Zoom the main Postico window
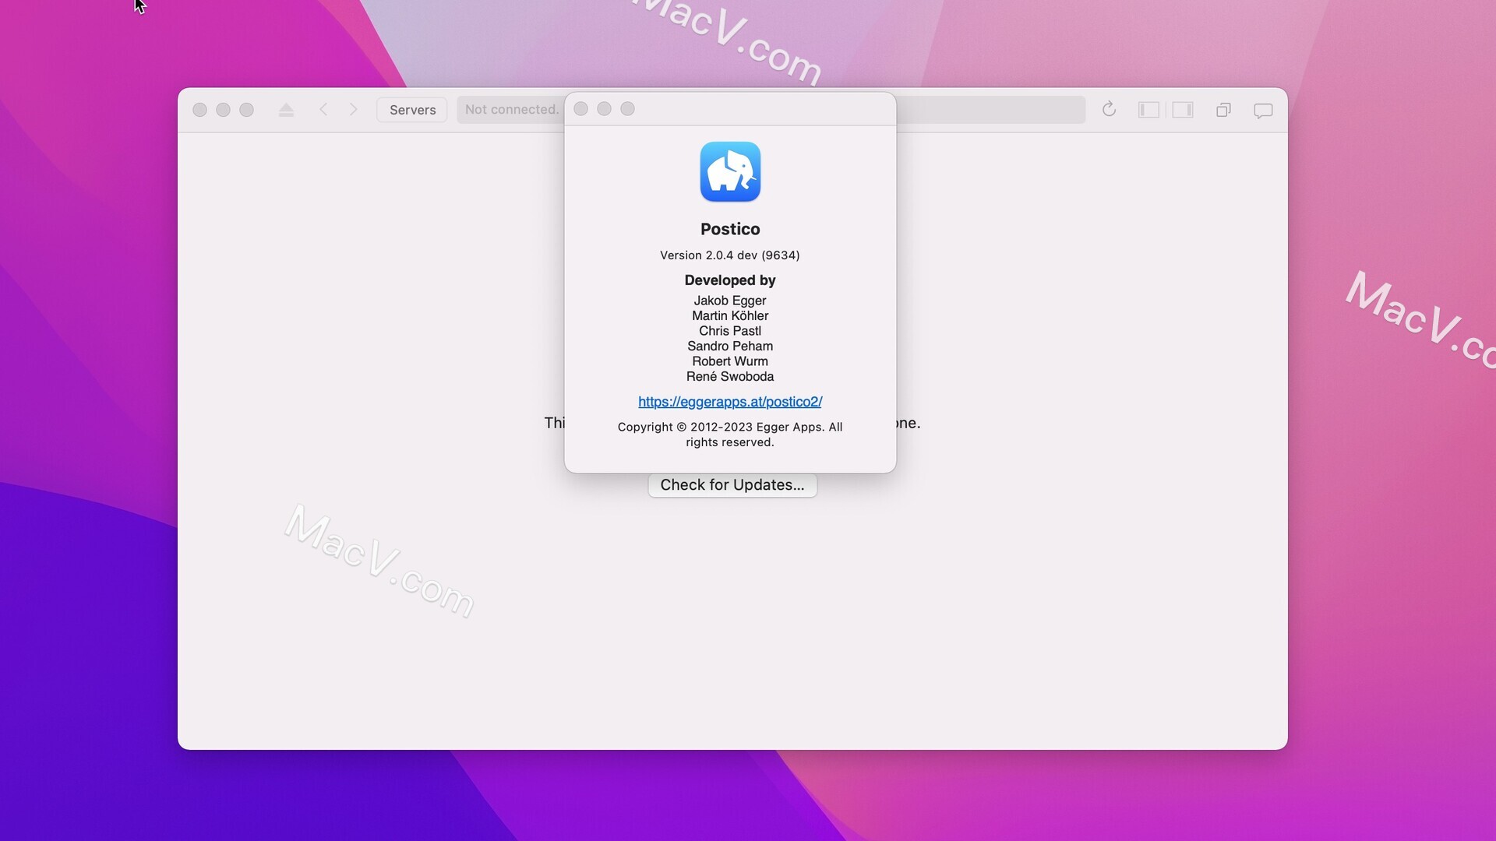Image resolution: width=1496 pixels, height=841 pixels. click(x=246, y=110)
